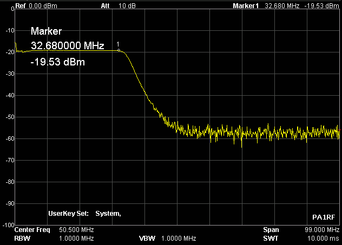The image size is (342, 245).
Task: Click the Marker1 readout in the top bar
Action: coord(284,5)
